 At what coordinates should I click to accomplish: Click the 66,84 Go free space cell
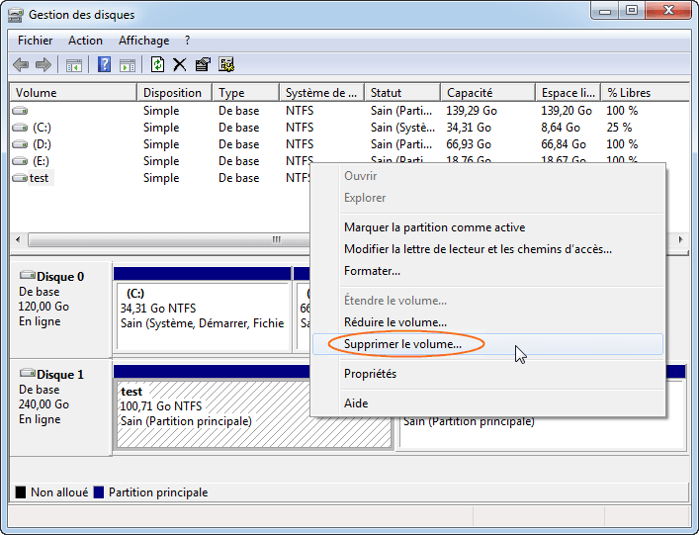[563, 144]
